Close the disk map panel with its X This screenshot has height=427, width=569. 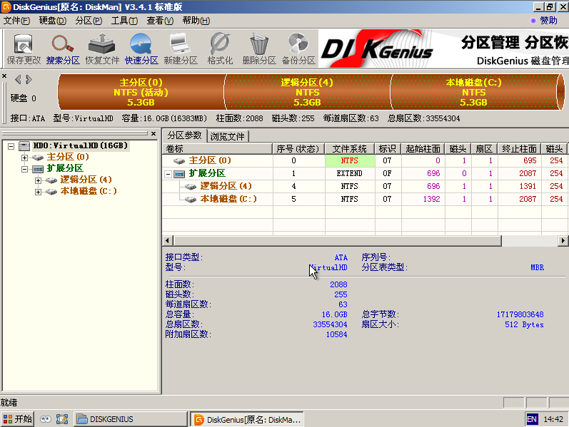(4, 76)
